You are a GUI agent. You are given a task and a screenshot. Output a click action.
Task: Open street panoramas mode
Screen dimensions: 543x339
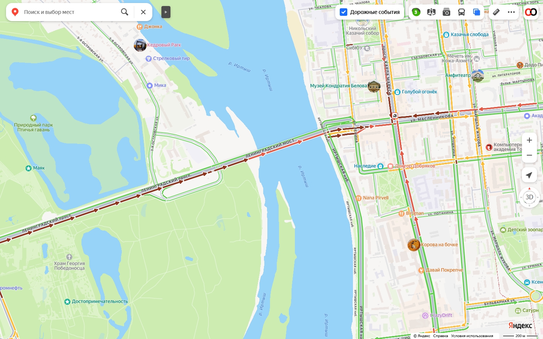(431, 12)
